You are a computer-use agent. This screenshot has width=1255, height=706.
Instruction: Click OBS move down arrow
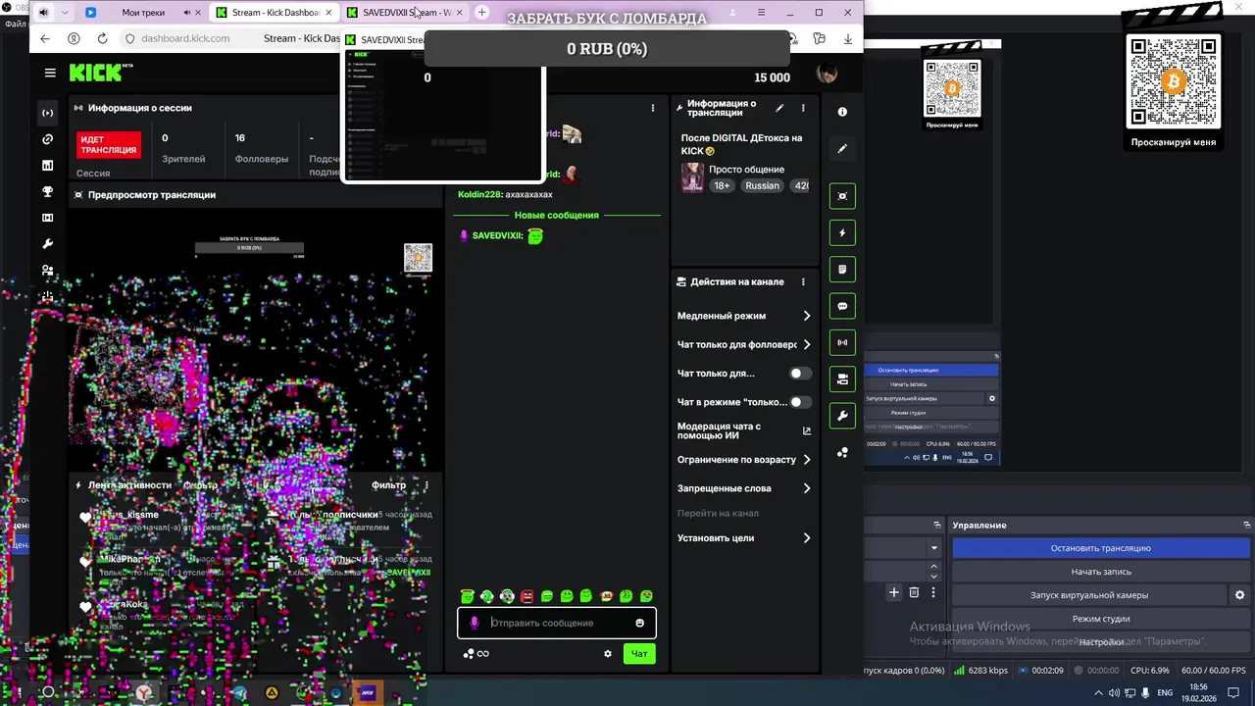click(x=933, y=579)
